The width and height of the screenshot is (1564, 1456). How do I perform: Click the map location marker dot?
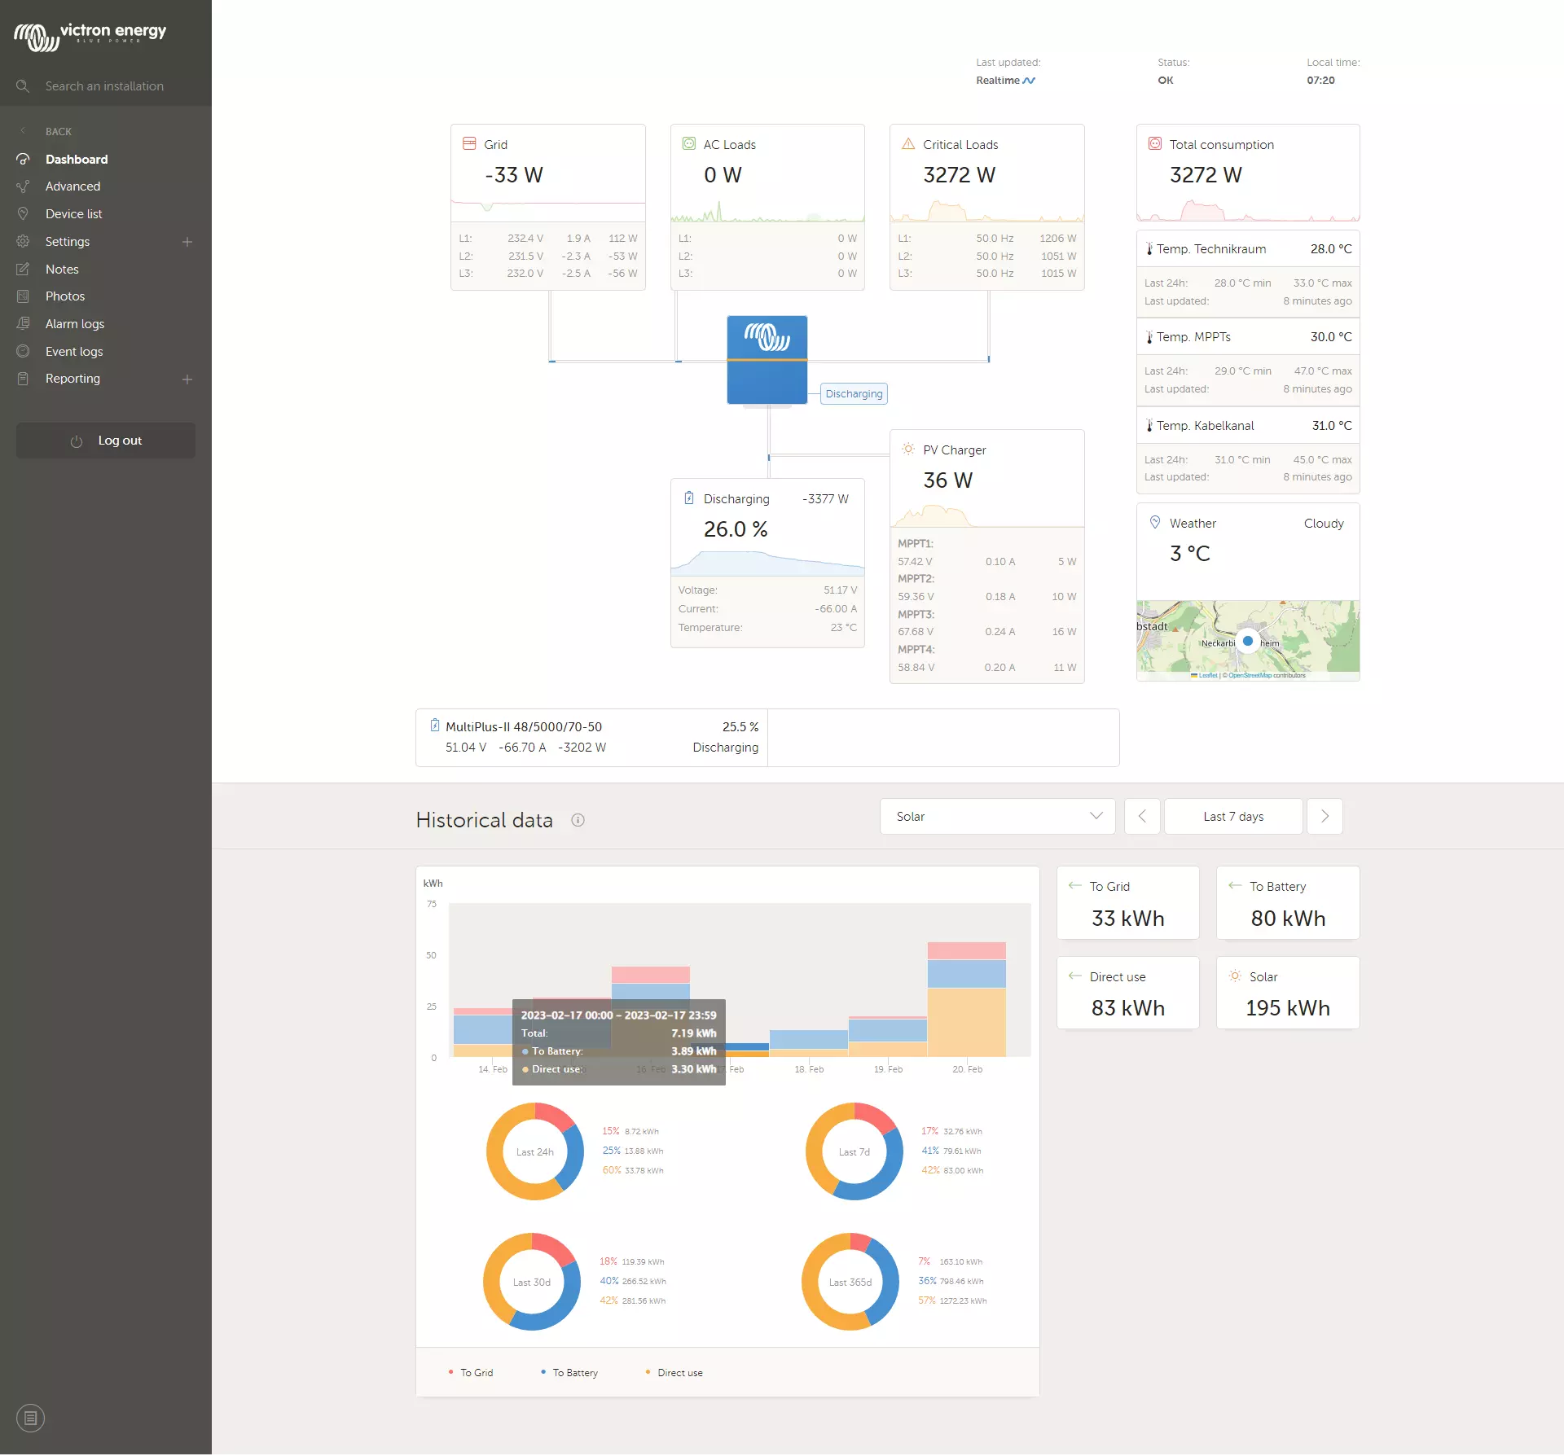click(x=1247, y=641)
